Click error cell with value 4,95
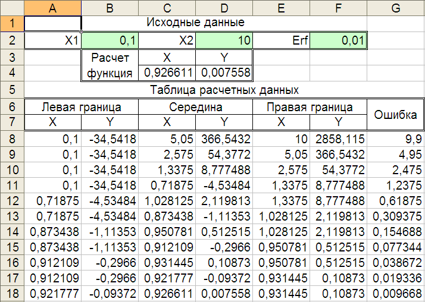This screenshot has height=302, width=425. (396, 154)
